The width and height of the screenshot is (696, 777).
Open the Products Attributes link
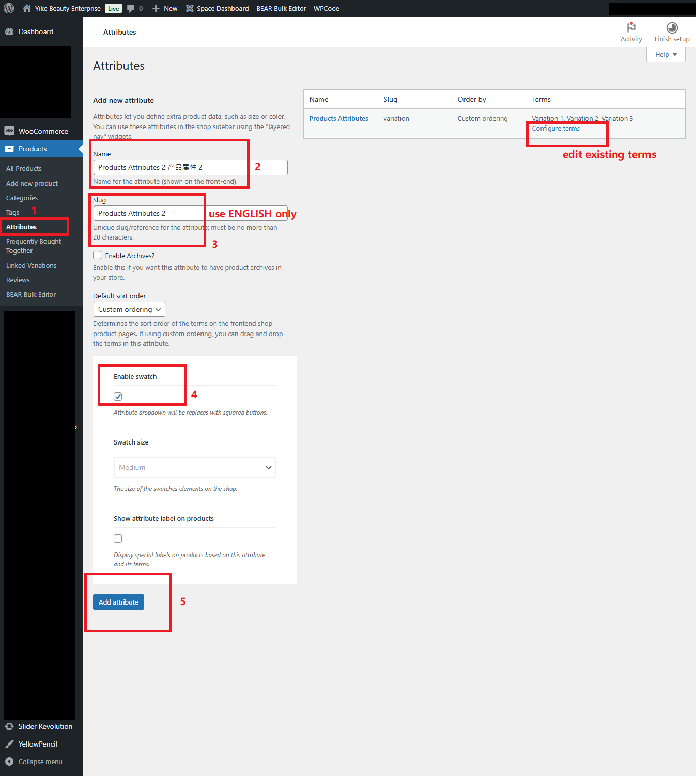pyautogui.click(x=339, y=118)
